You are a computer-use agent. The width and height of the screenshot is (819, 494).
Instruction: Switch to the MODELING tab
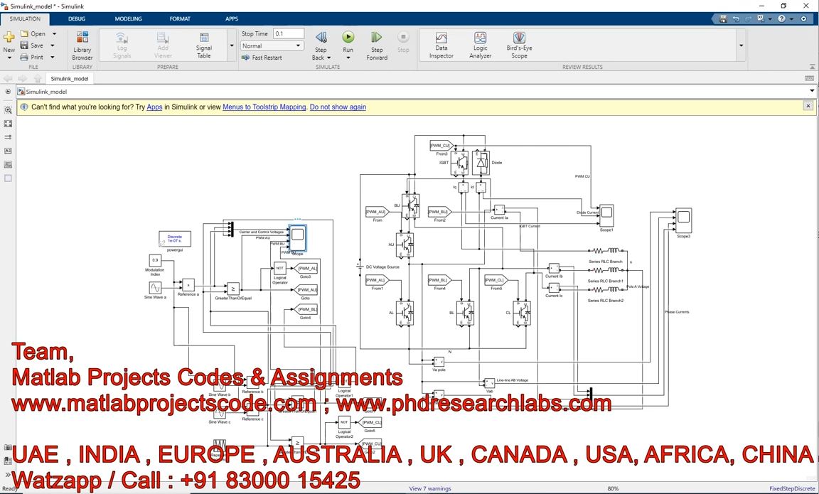coord(129,18)
